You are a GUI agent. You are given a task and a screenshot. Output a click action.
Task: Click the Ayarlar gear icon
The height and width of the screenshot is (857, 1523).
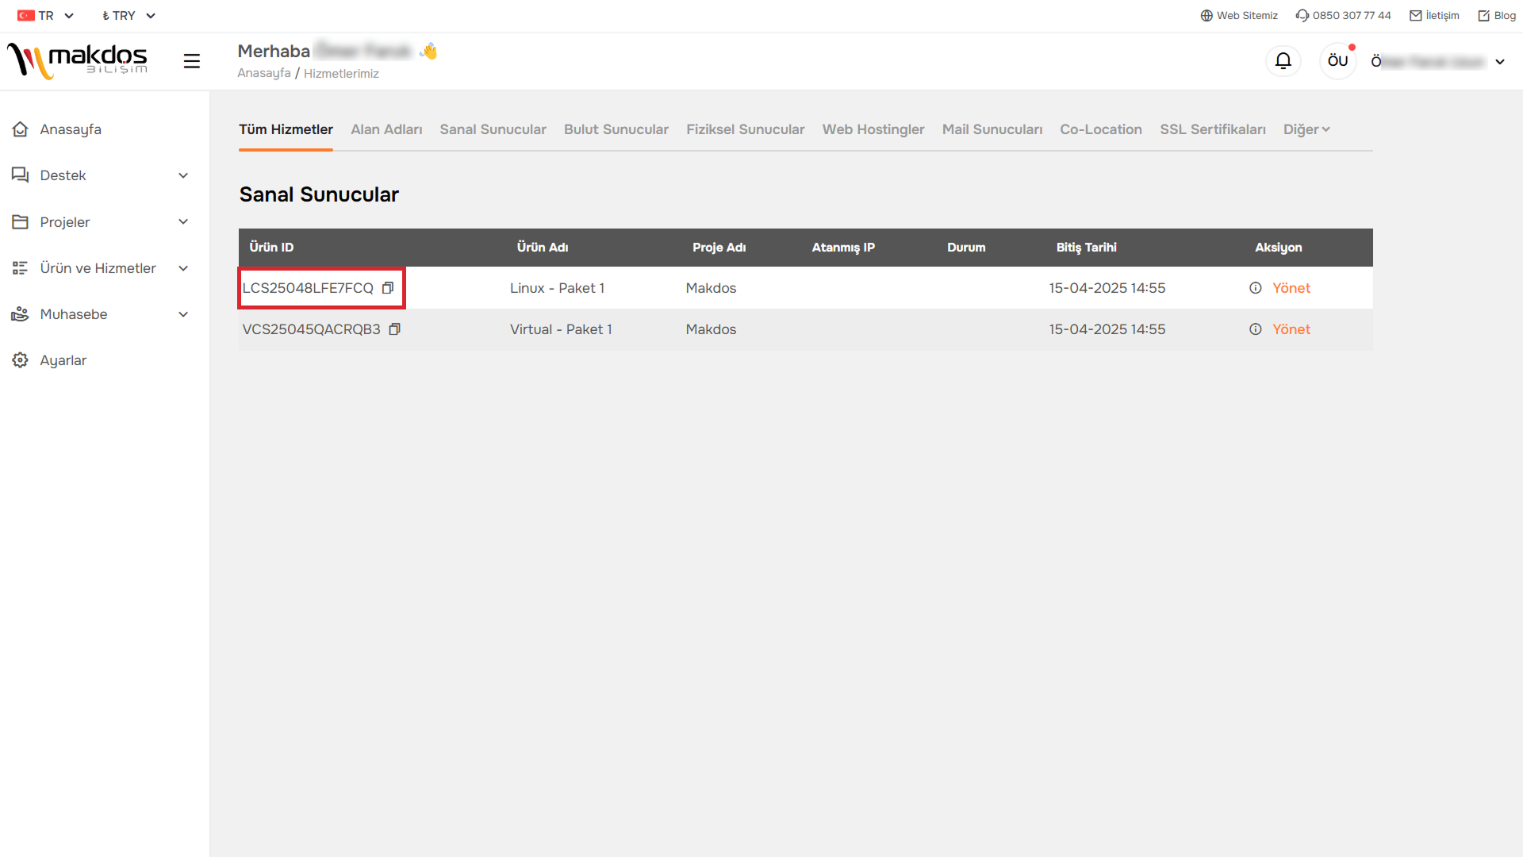(x=21, y=360)
